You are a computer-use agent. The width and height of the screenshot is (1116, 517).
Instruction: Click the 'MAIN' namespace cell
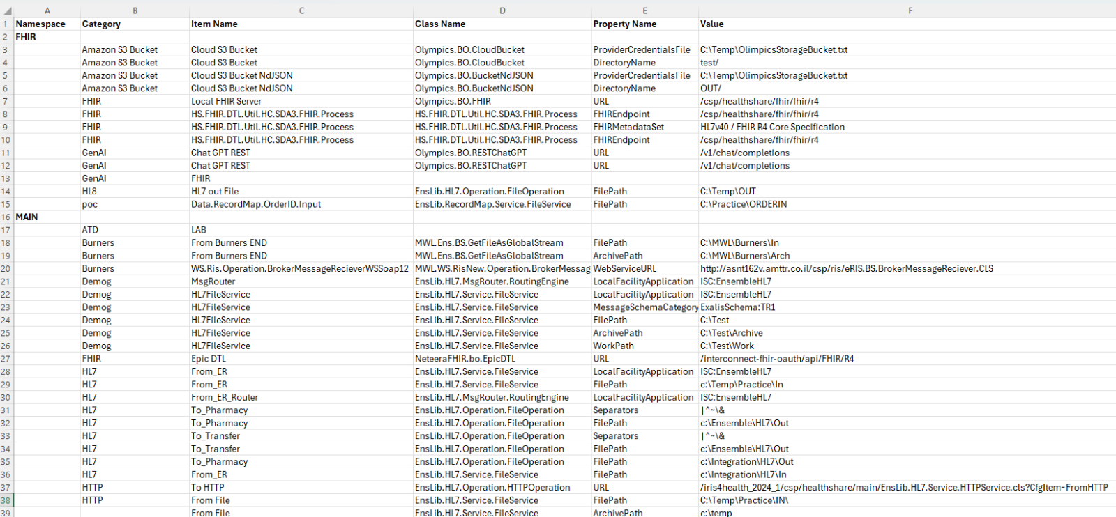(27, 217)
